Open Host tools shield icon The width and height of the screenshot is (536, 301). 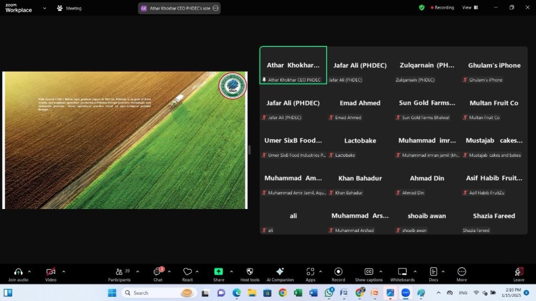click(250, 272)
